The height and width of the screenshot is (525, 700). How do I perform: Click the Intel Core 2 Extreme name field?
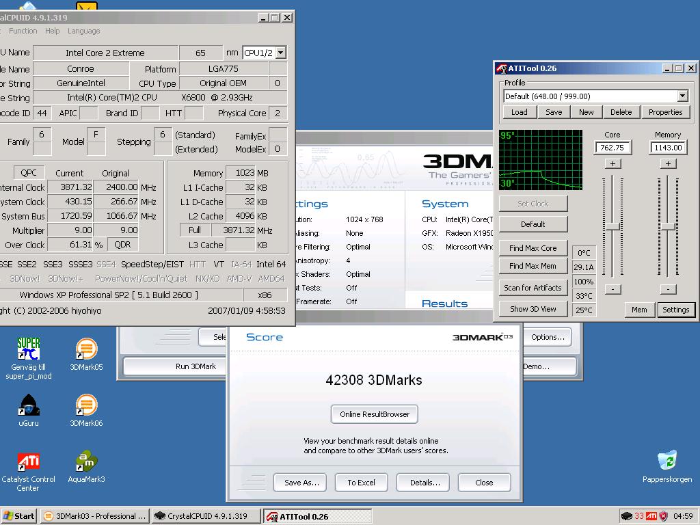coord(105,53)
